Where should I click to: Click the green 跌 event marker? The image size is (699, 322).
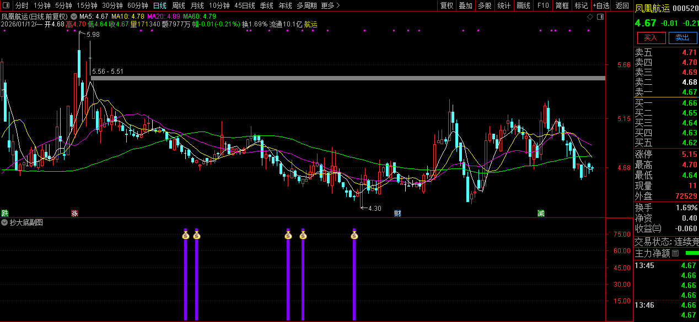pyautogui.click(x=5, y=213)
